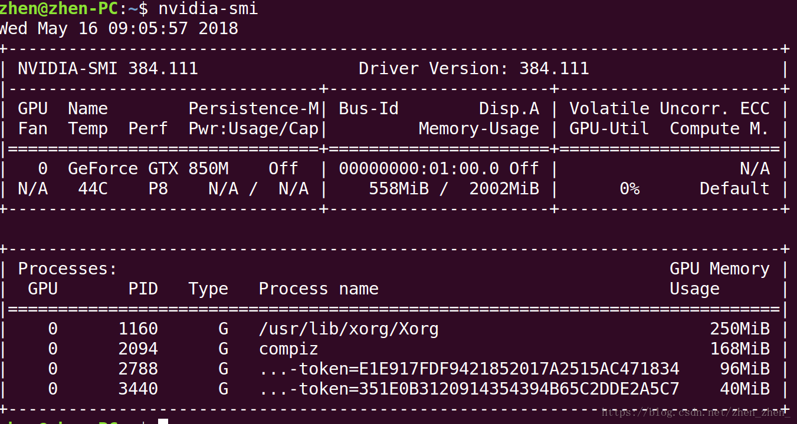Click the 'Type' column header

[x=208, y=289]
